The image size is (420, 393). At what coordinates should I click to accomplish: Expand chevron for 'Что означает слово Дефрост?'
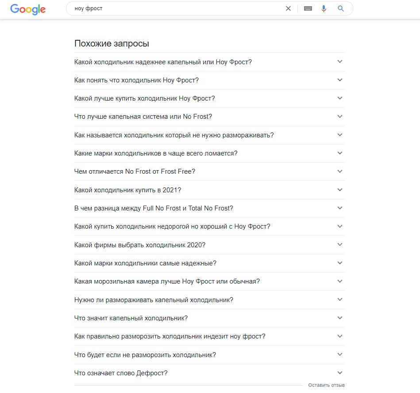[340, 373]
